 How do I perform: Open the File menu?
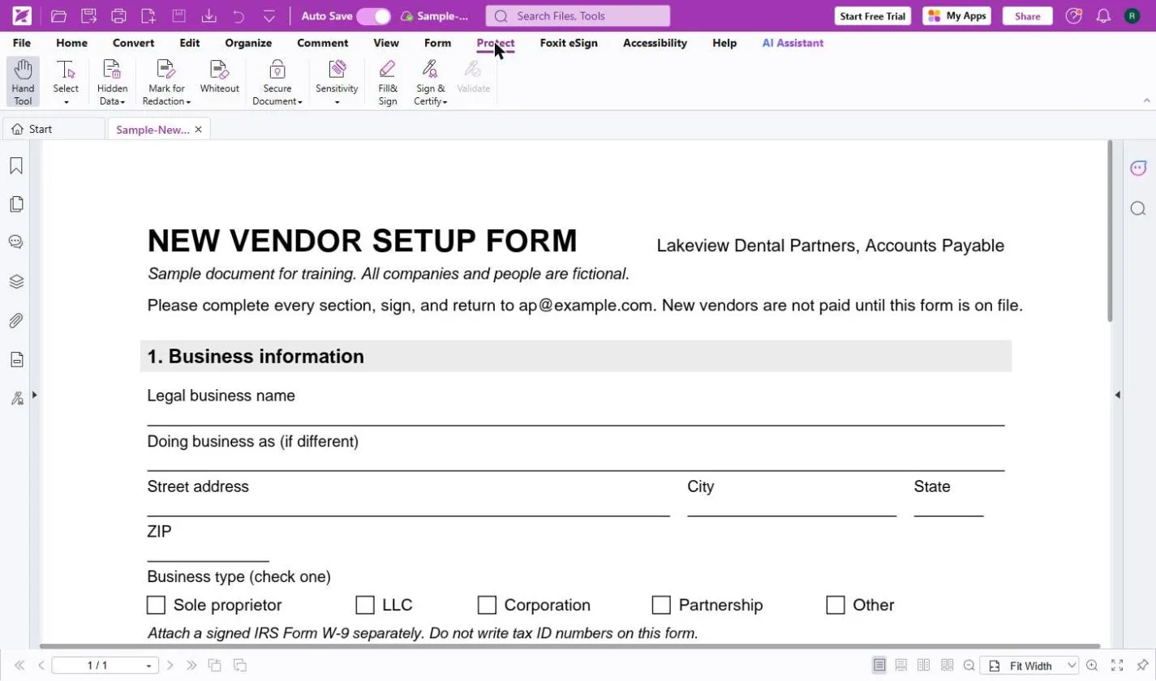pyautogui.click(x=22, y=43)
